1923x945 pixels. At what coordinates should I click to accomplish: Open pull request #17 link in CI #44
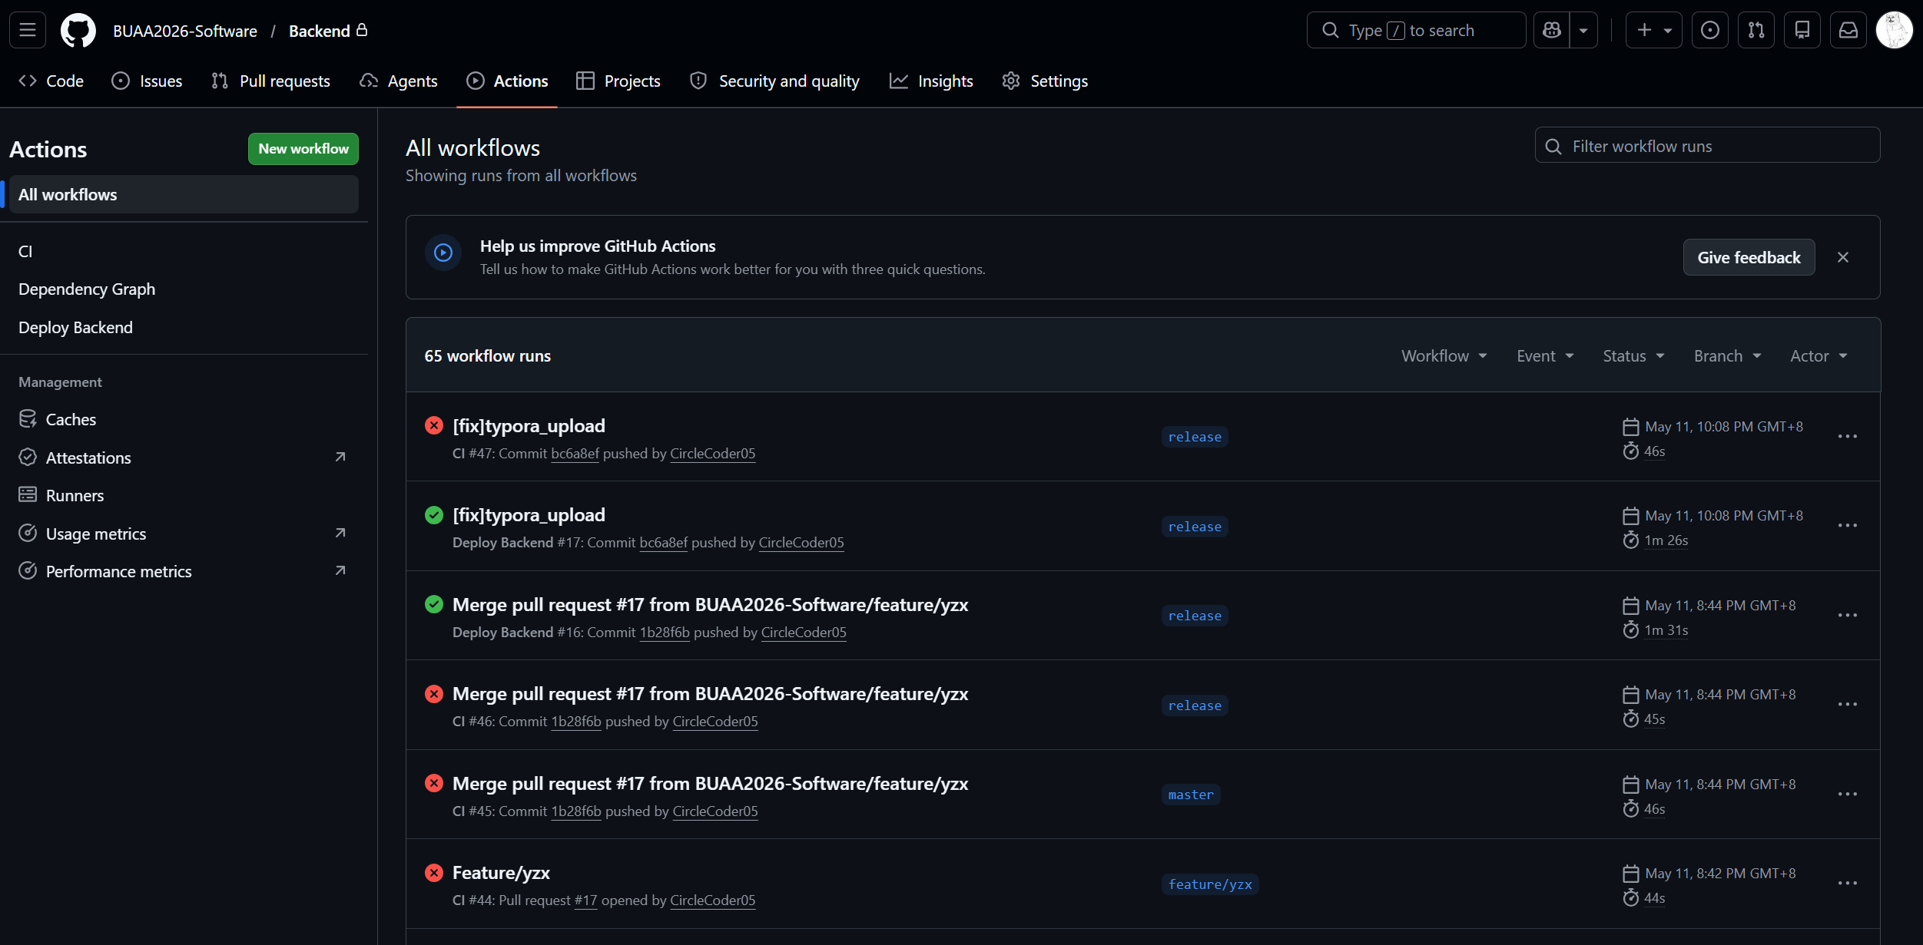(x=585, y=900)
